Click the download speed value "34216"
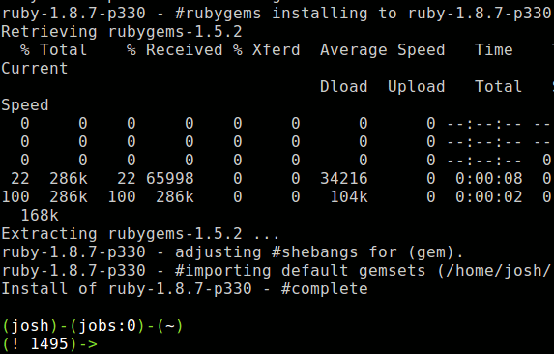 344,178
